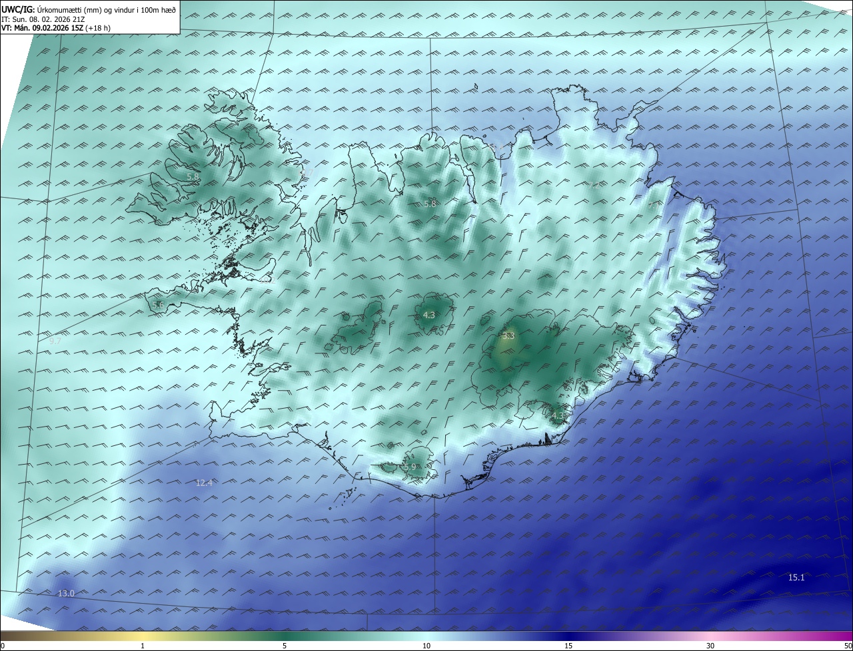
Task: Click the title 'UWC/IG: Úrkomumætti (mm) og vindur í 100m hæð'
Action: pos(89,9)
